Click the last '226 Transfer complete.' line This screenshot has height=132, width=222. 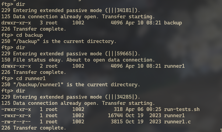click(34, 128)
